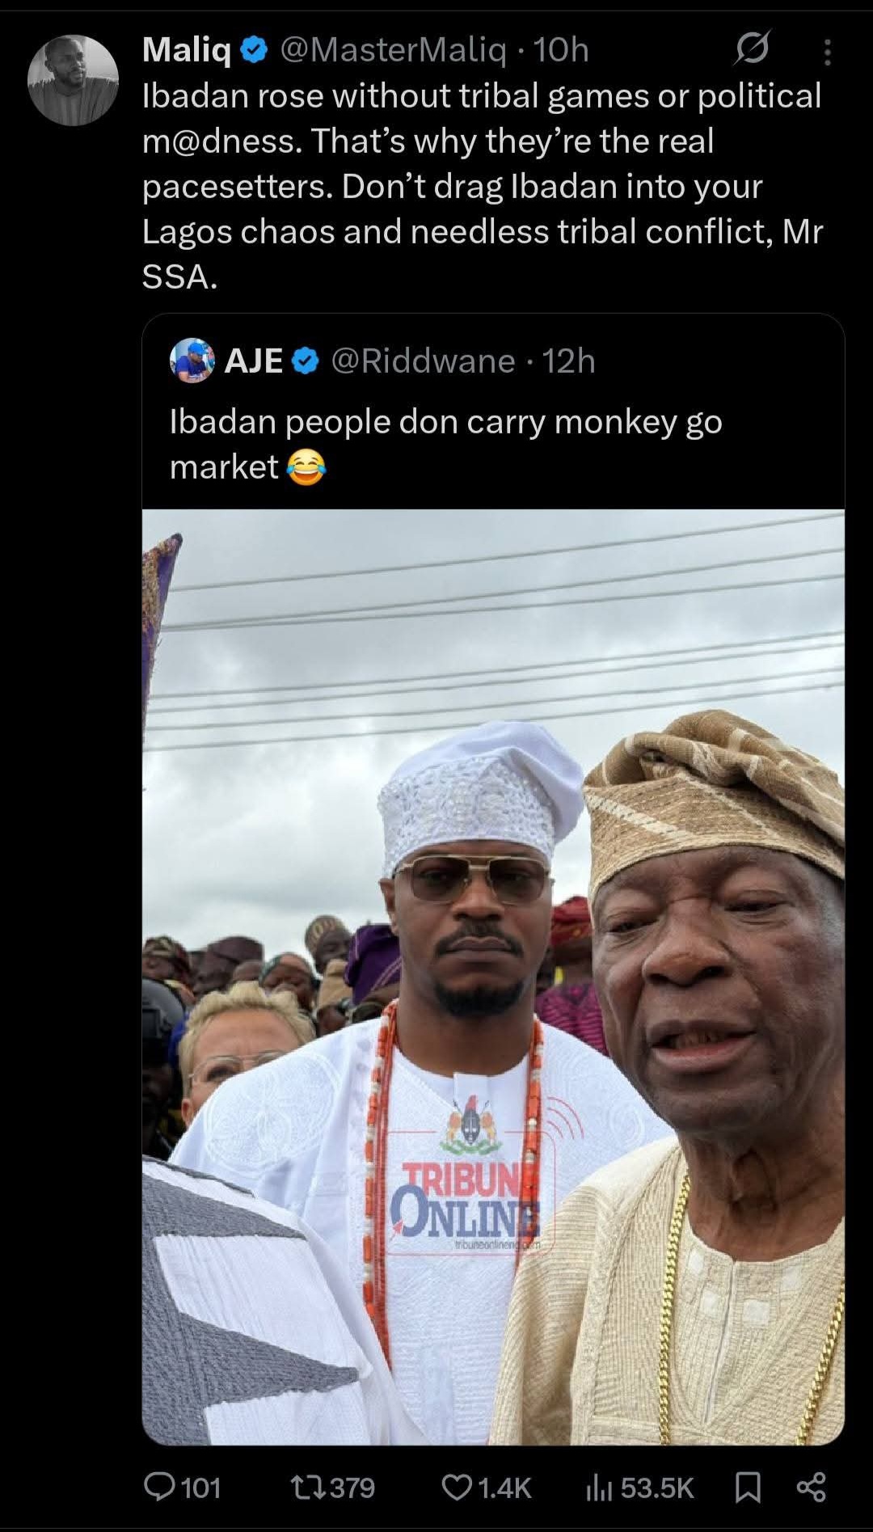873x1532 pixels.
Task: Open AJE's small avatar in quoted tweet
Action: (192, 361)
